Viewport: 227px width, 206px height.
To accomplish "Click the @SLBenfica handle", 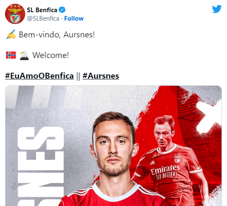I will point(43,18).
